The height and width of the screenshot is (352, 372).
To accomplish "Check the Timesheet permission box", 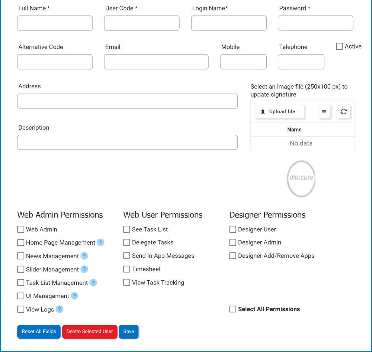I will click(127, 269).
